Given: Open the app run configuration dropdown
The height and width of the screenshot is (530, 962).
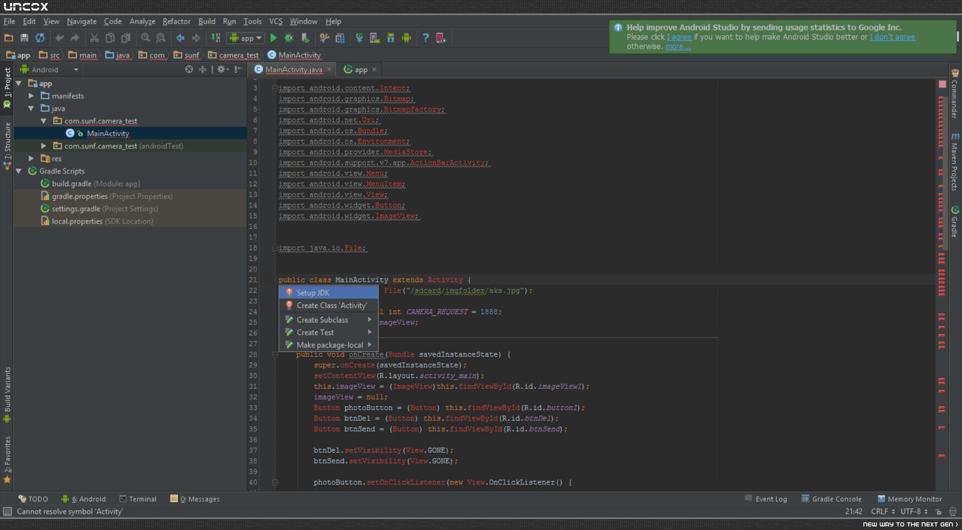Looking at the screenshot, I should click(246, 38).
